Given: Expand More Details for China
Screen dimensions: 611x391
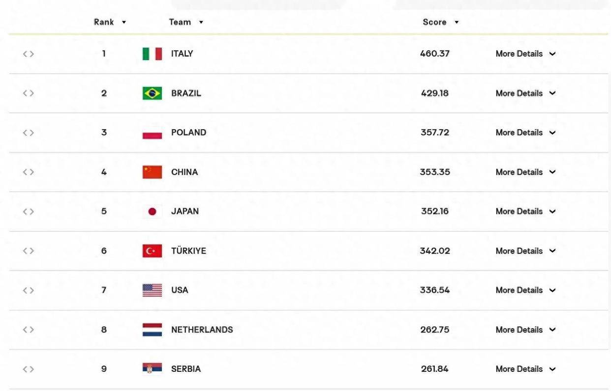Looking at the screenshot, I should 525,172.
